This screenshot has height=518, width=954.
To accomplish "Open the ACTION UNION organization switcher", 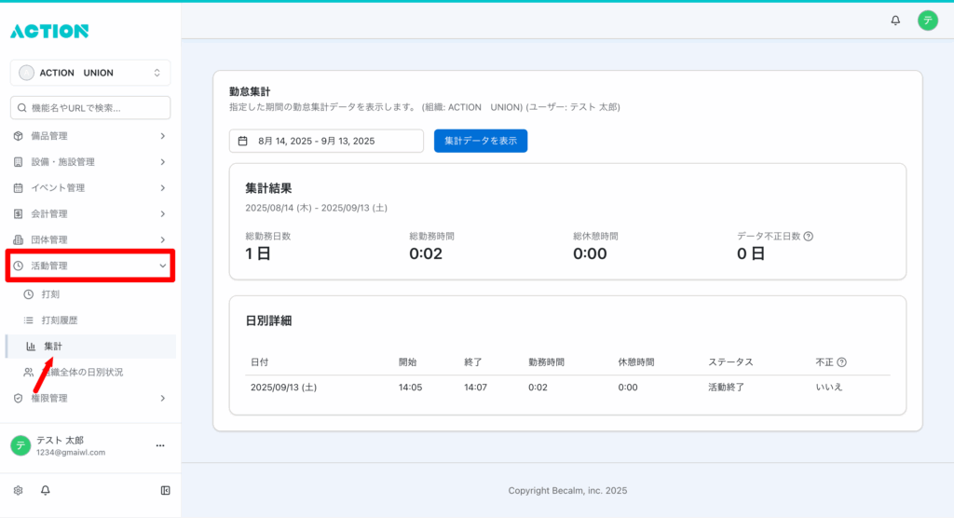I will 90,73.
